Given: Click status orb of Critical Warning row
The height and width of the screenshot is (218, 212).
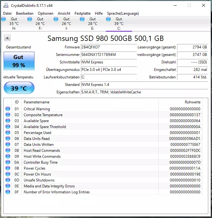Looking at the screenshot, I should (8, 109).
